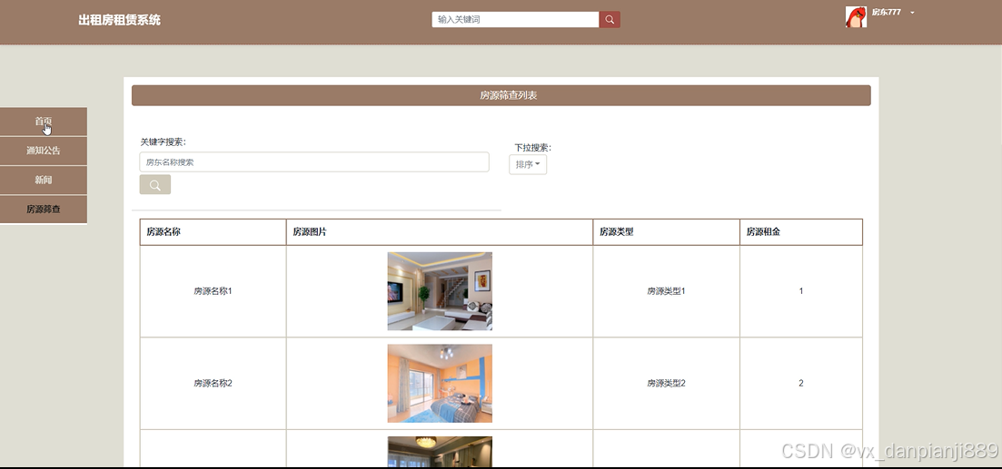The width and height of the screenshot is (1002, 469).
Task: Click rent value 2 in second row
Action: (x=800, y=384)
